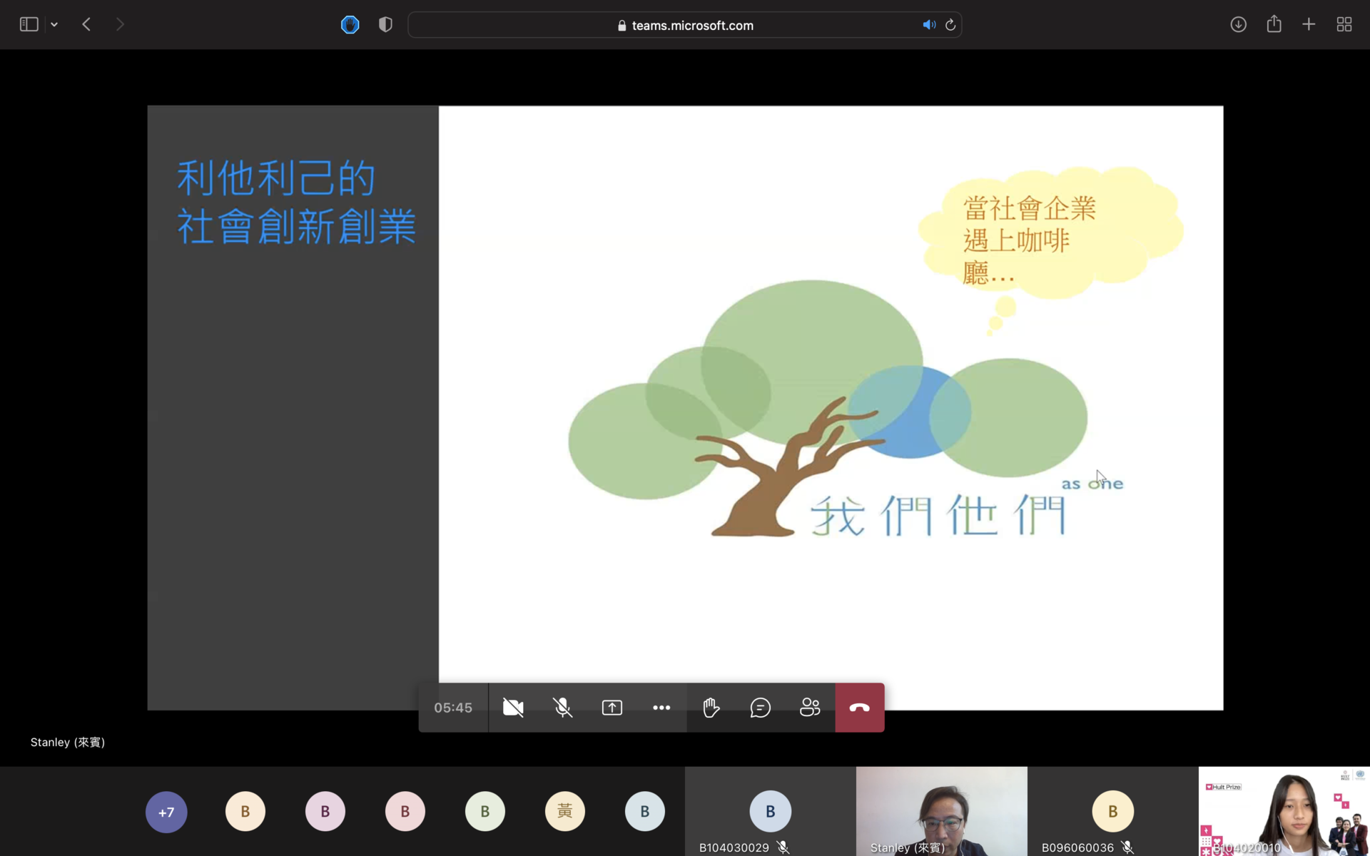Open the Safari share menu

pos(1274,24)
